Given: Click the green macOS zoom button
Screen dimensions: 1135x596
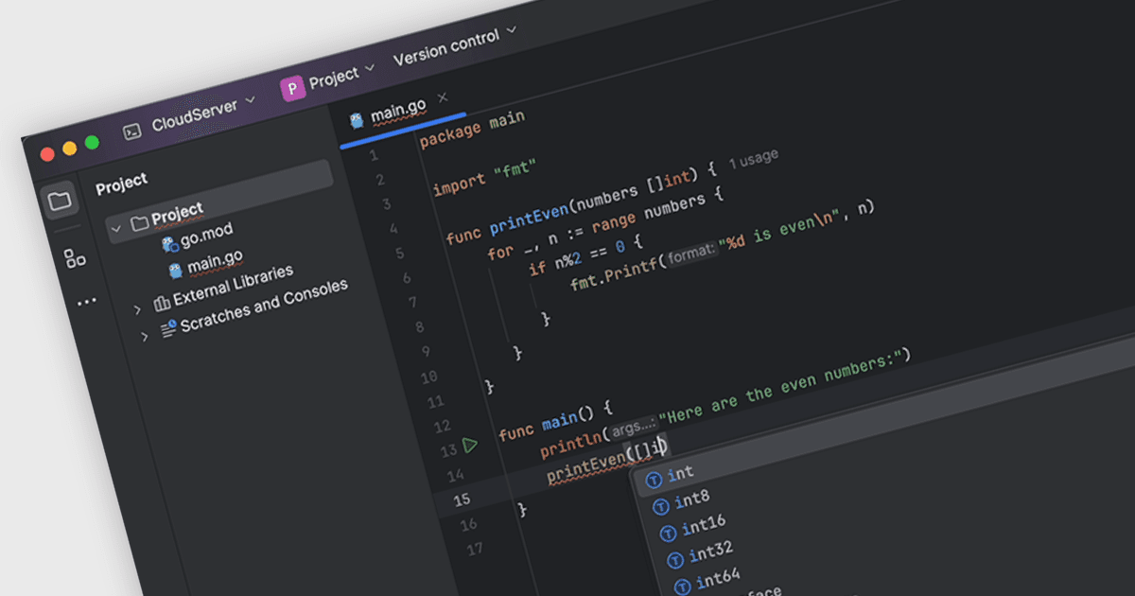Looking at the screenshot, I should 92,143.
